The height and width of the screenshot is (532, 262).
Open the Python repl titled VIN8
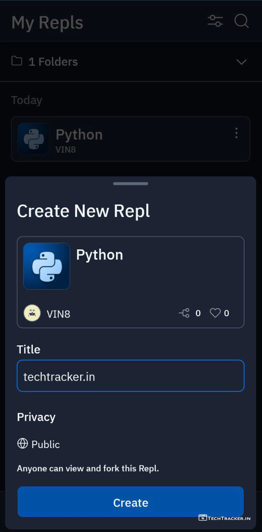pyautogui.click(x=125, y=139)
